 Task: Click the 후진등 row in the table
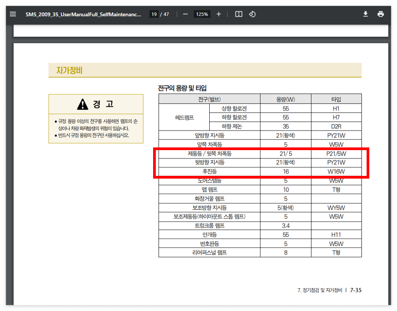point(209,172)
